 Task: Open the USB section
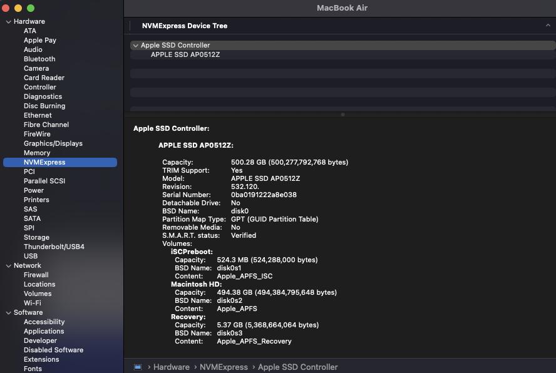(x=31, y=257)
